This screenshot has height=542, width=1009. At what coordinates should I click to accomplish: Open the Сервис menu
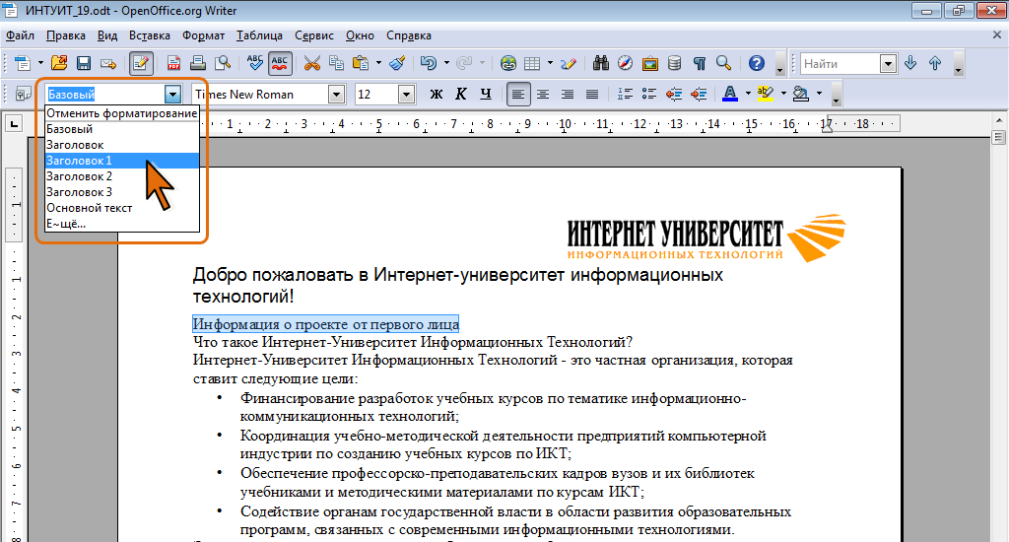(x=314, y=35)
